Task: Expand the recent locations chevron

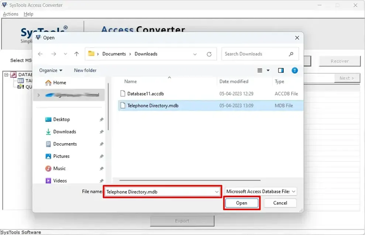Action: pos(65,54)
